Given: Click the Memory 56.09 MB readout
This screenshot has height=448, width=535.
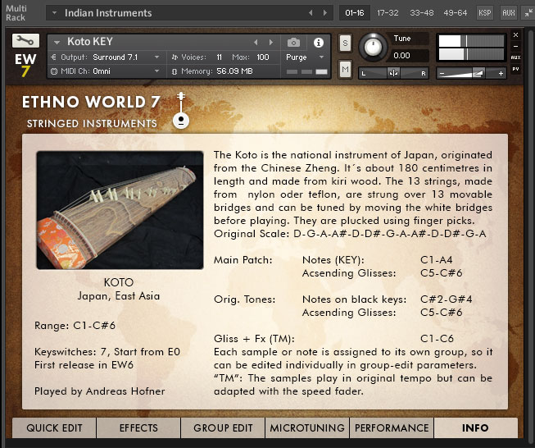Looking at the screenshot, I should click(234, 71).
